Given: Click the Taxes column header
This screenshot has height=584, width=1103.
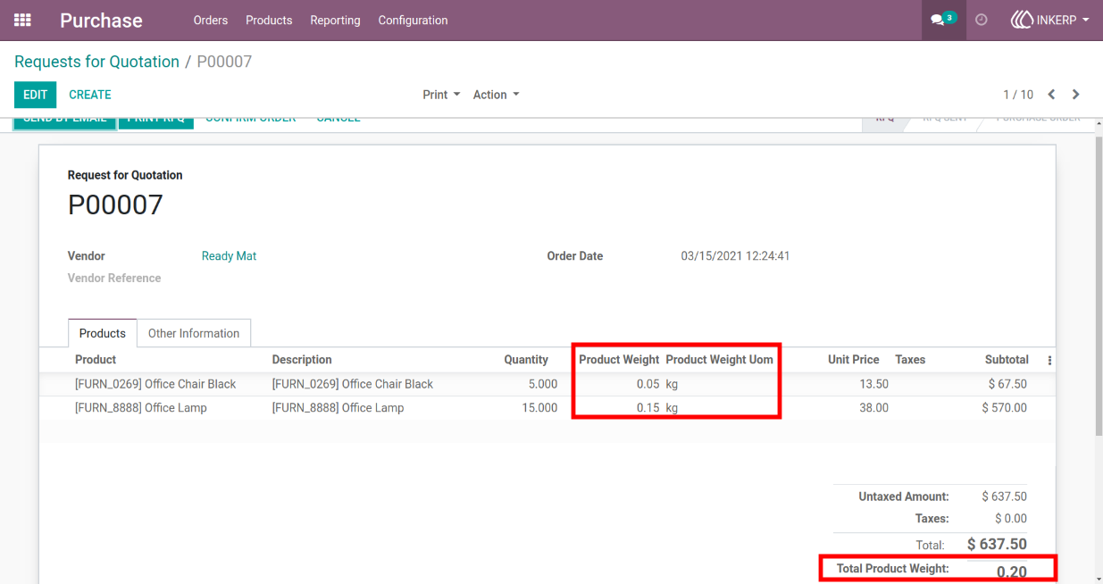Looking at the screenshot, I should [x=910, y=360].
